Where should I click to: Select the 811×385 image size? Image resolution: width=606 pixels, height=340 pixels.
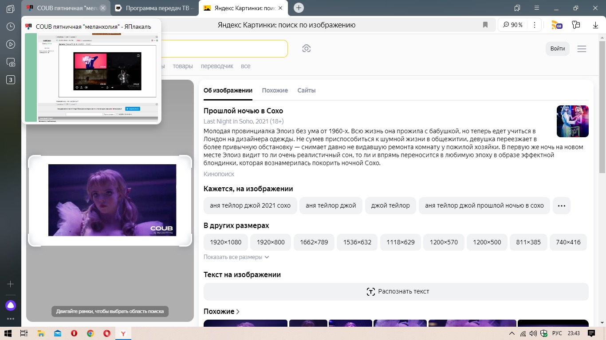528,242
